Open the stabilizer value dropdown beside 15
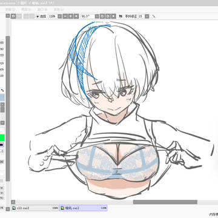This screenshot has height=218, width=218. point(147,16)
